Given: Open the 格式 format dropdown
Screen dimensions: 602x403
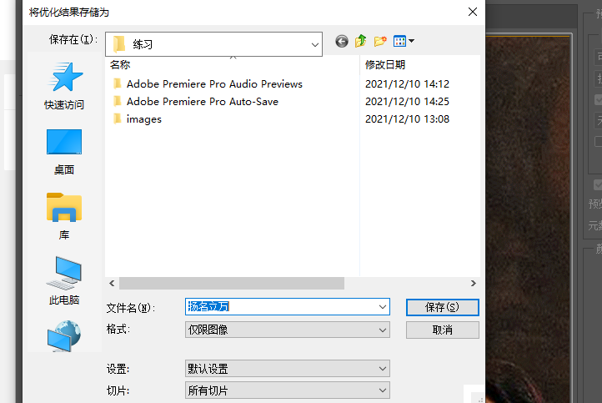Looking at the screenshot, I should click(x=287, y=330).
